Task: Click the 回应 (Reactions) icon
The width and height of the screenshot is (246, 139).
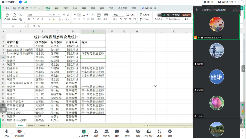Action: tap(138, 133)
